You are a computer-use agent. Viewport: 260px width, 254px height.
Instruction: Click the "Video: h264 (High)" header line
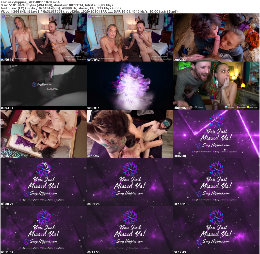(89, 11)
